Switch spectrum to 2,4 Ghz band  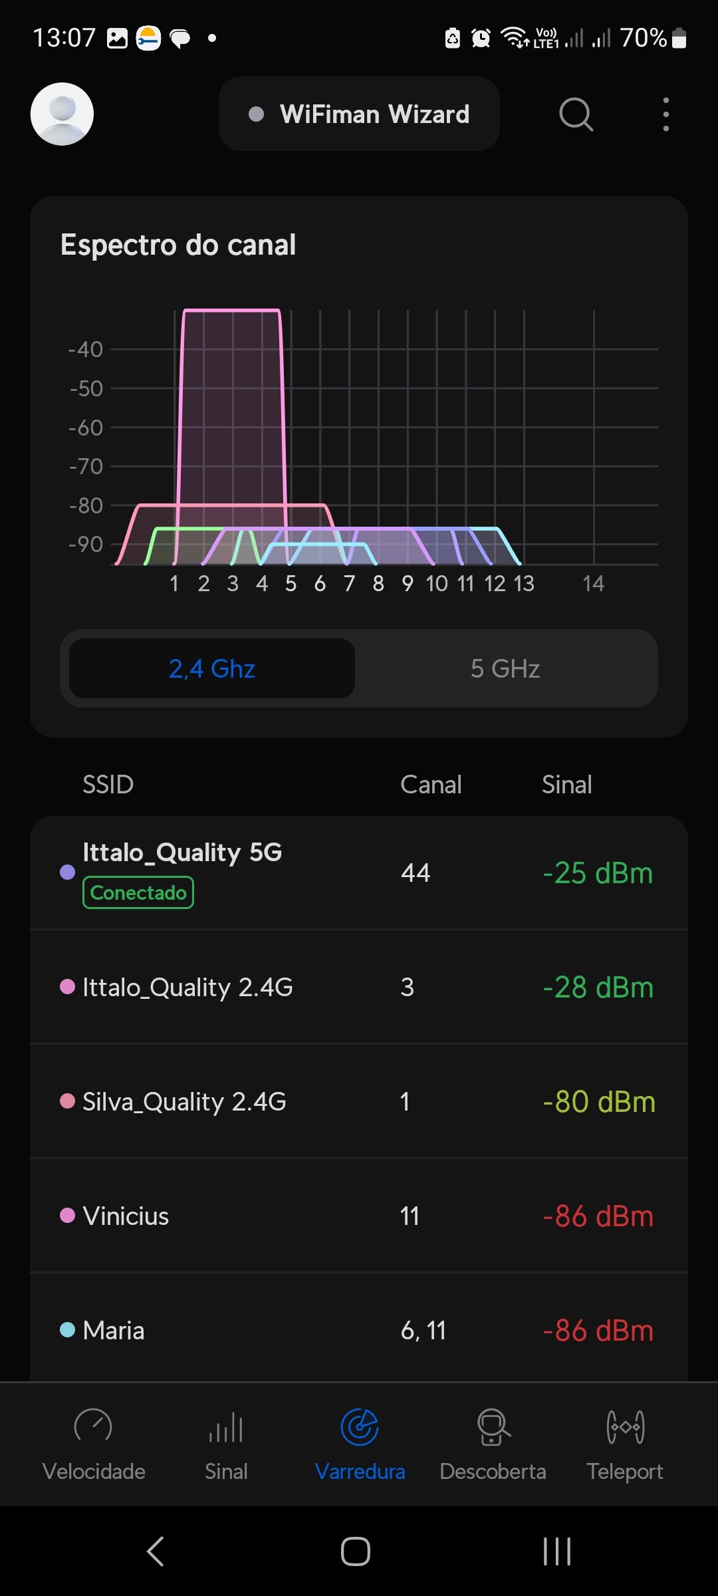212,668
